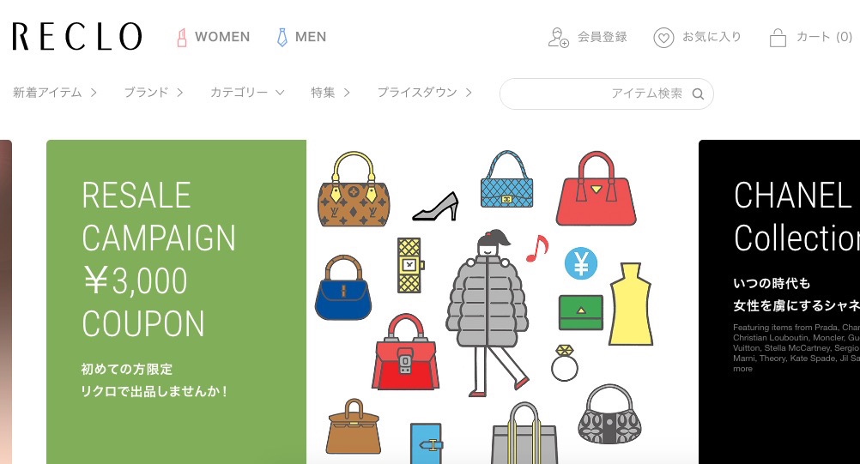This screenshot has height=464, width=860.
Task: Open the shopping bag cart icon
Action: pyautogui.click(x=778, y=38)
